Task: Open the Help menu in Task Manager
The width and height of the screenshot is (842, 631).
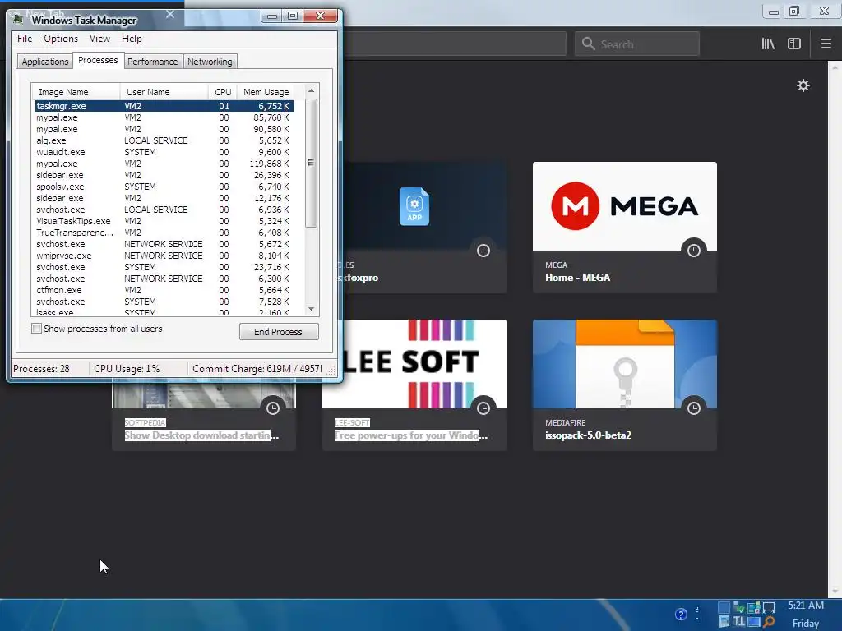Action: [132, 39]
